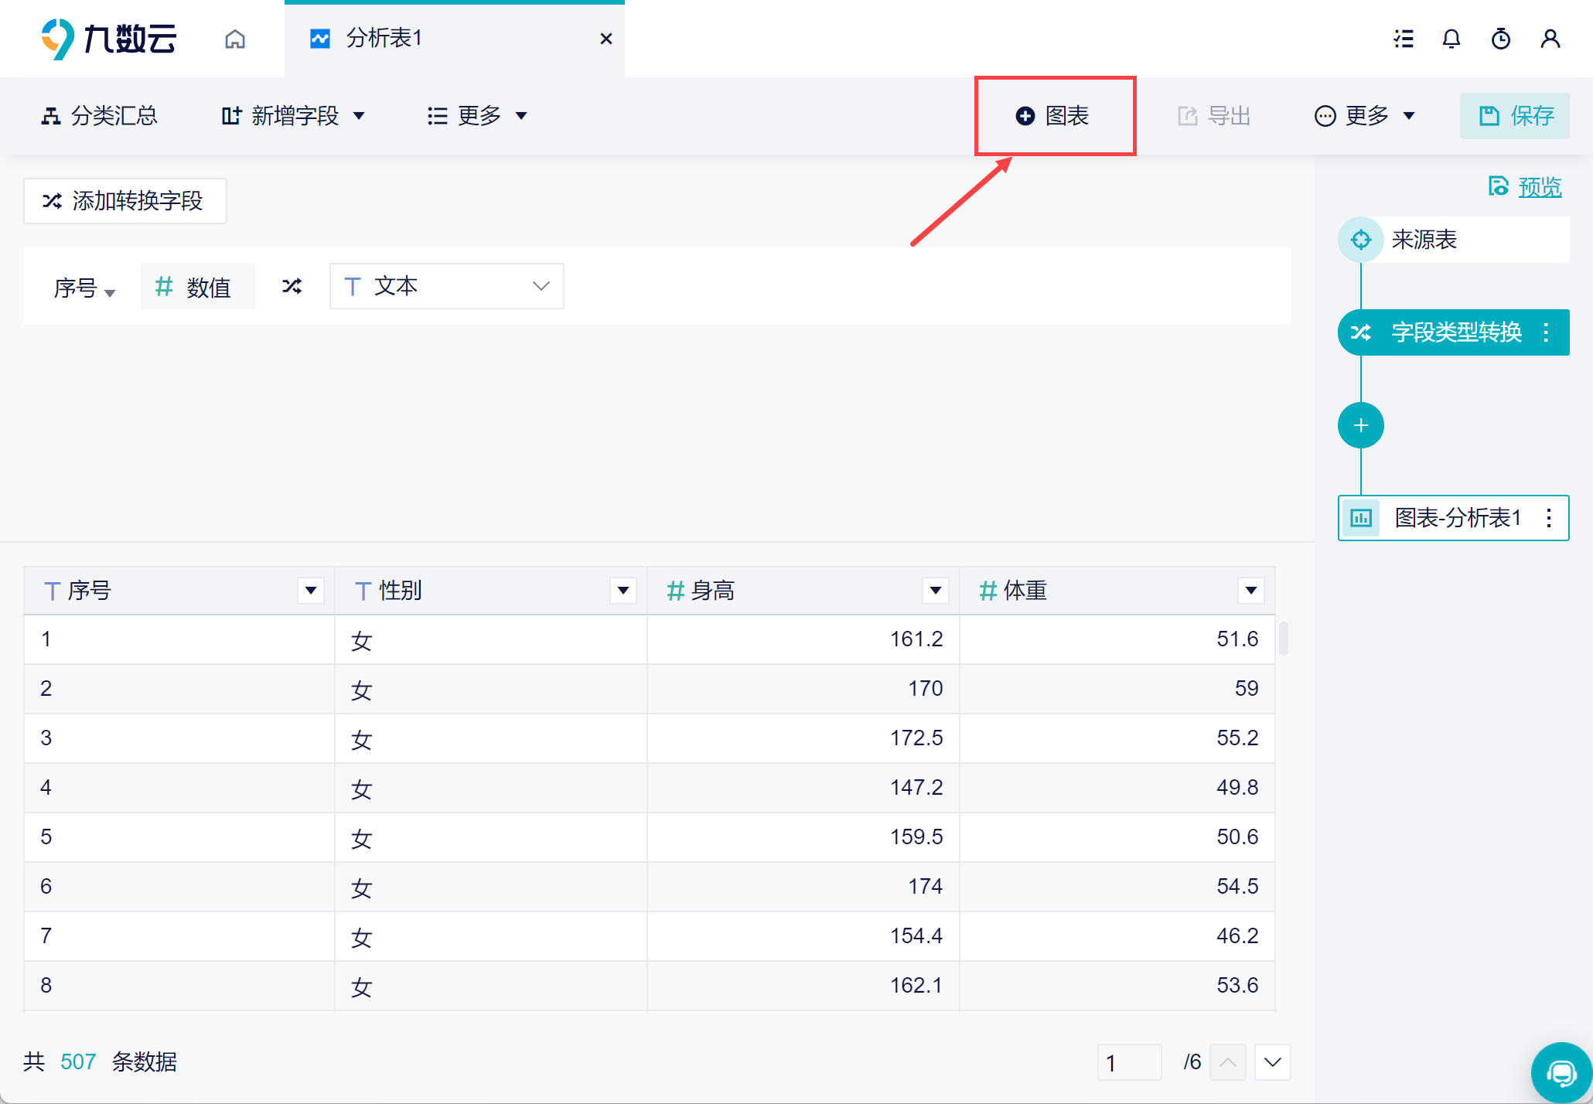Open the 预览 preview link
This screenshot has width=1593, height=1104.
tap(1539, 186)
